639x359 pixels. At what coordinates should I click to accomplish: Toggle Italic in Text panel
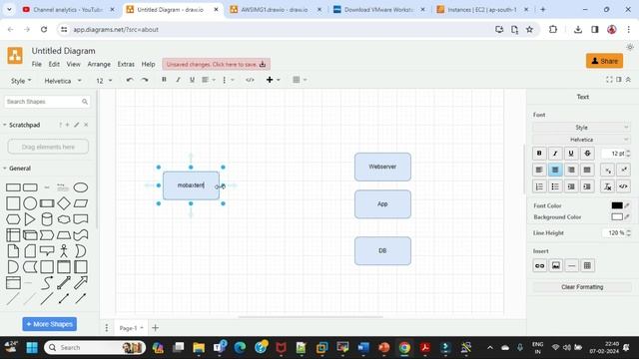pyautogui.click(x=555, y=153)
